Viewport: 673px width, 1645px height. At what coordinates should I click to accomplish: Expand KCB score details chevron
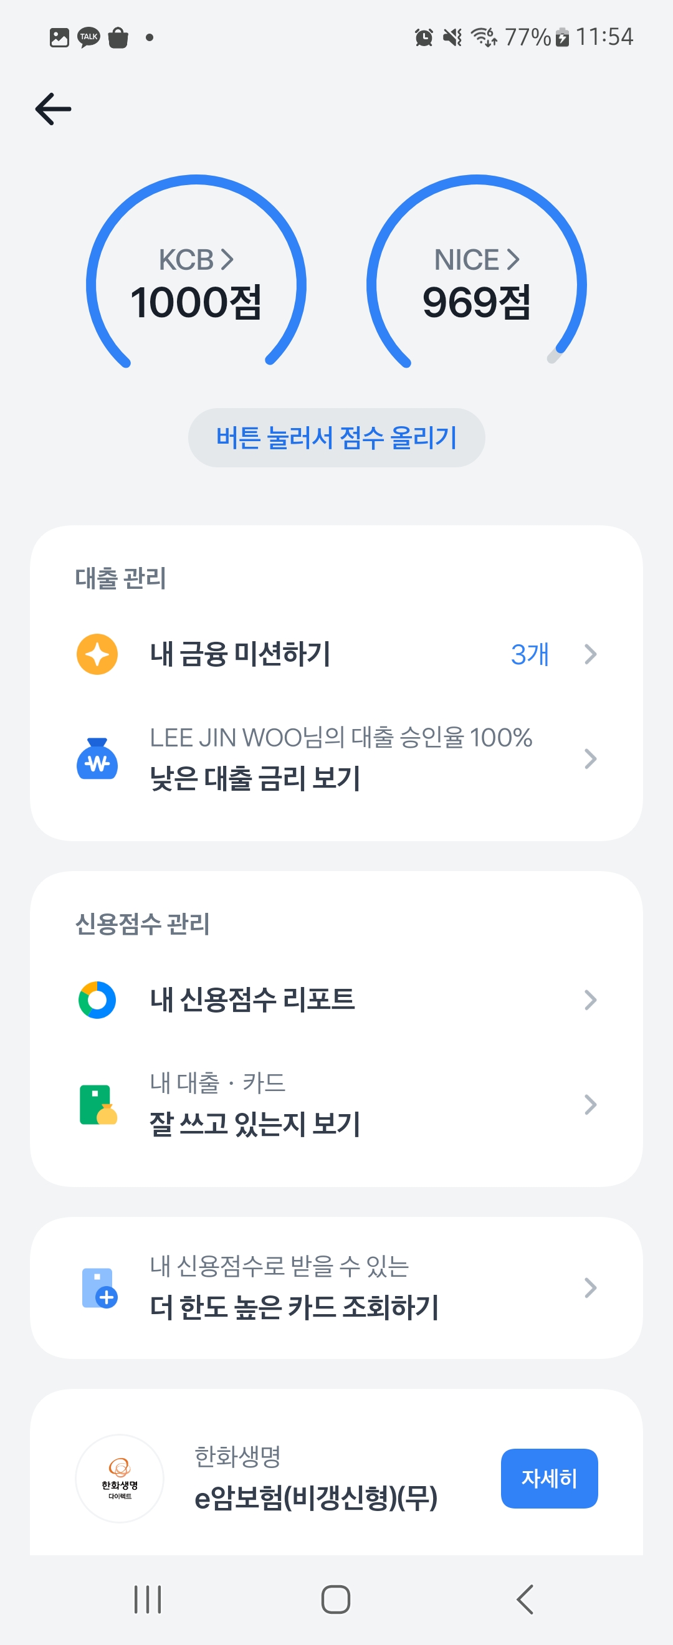pyautogui.click(x=227, y=259)
